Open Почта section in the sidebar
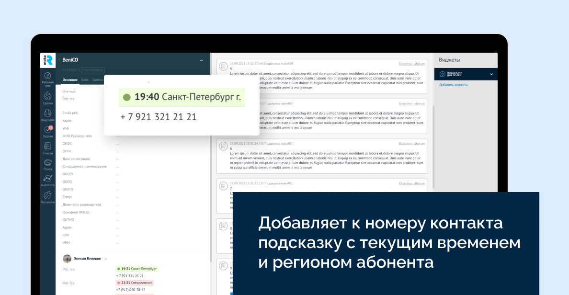 click(47, 164)
